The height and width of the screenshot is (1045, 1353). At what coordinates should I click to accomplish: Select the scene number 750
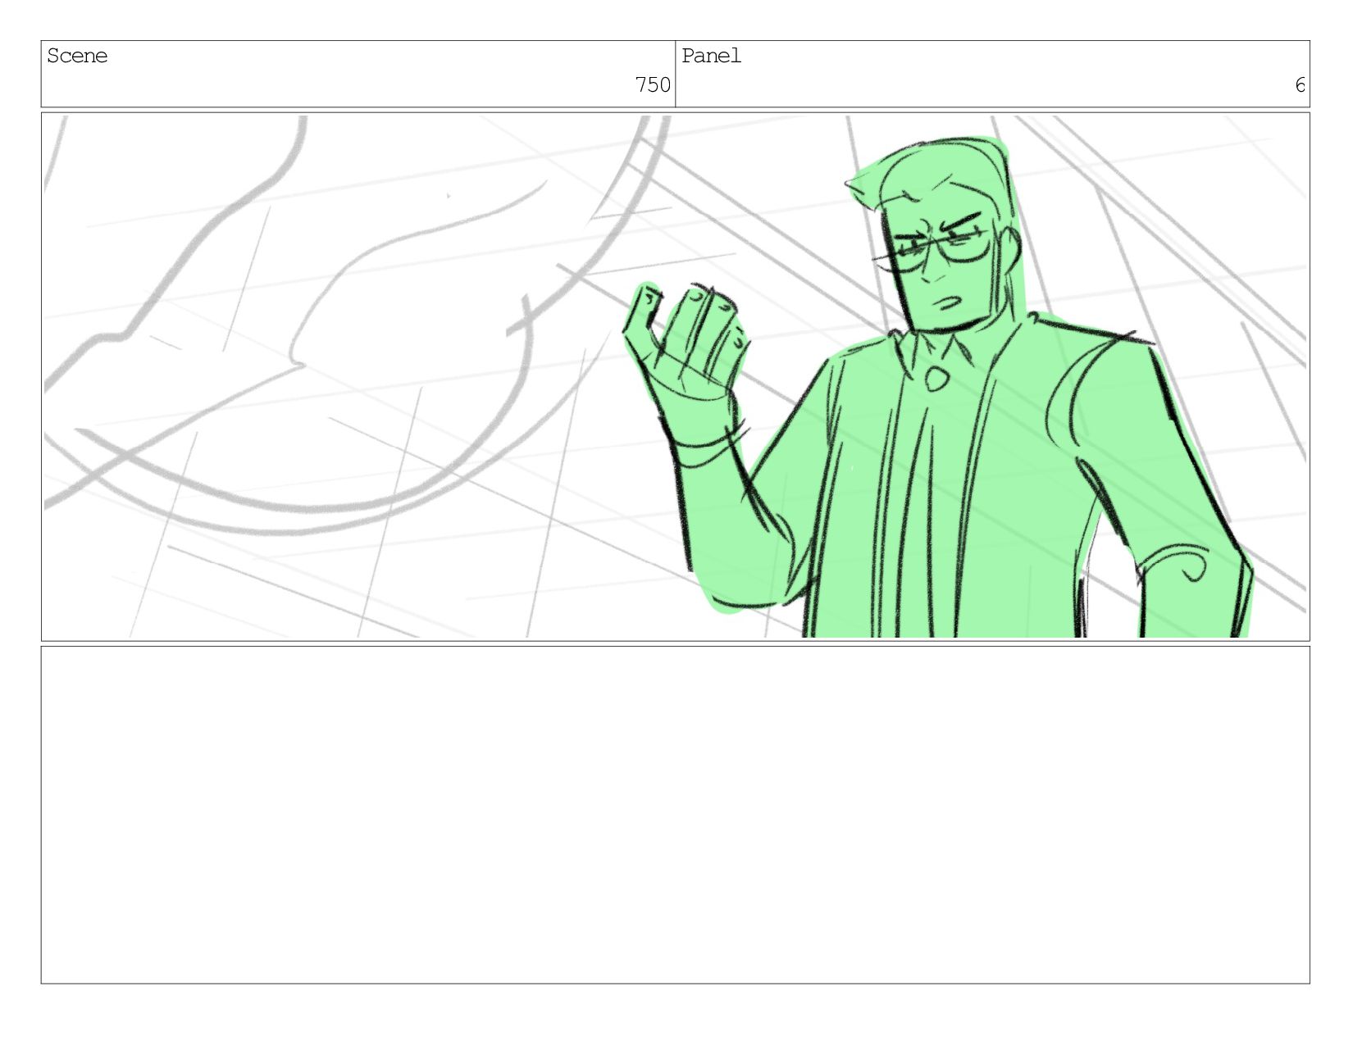[653, 85]
